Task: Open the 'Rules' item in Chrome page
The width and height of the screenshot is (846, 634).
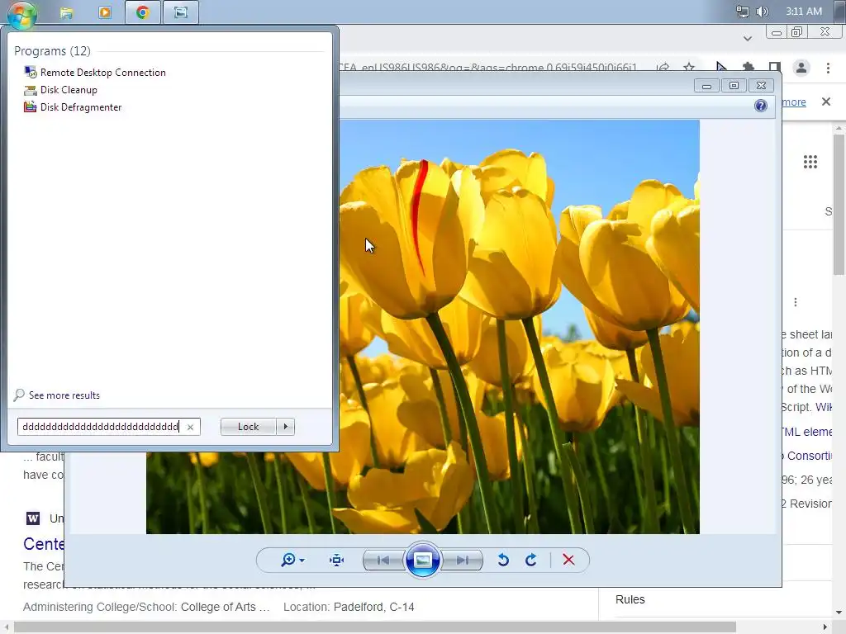Action: tap(630, 599)
